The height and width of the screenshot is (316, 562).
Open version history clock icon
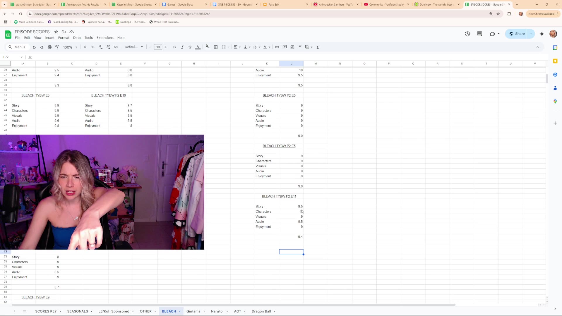467,34
